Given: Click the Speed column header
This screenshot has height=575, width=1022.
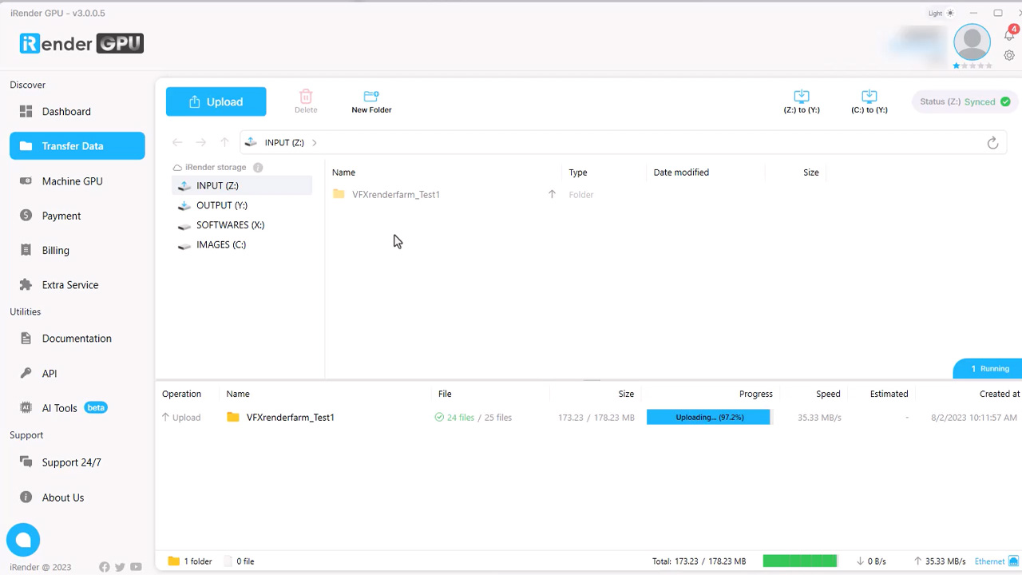Looking at the screenshot, I should 828,394.
